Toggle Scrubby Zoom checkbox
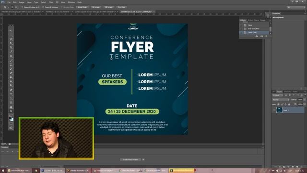The width and height of the screenshot is (307, 173). 61,7
